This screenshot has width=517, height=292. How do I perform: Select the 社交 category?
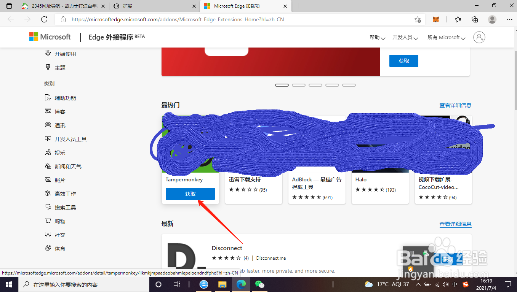(55, 235)
